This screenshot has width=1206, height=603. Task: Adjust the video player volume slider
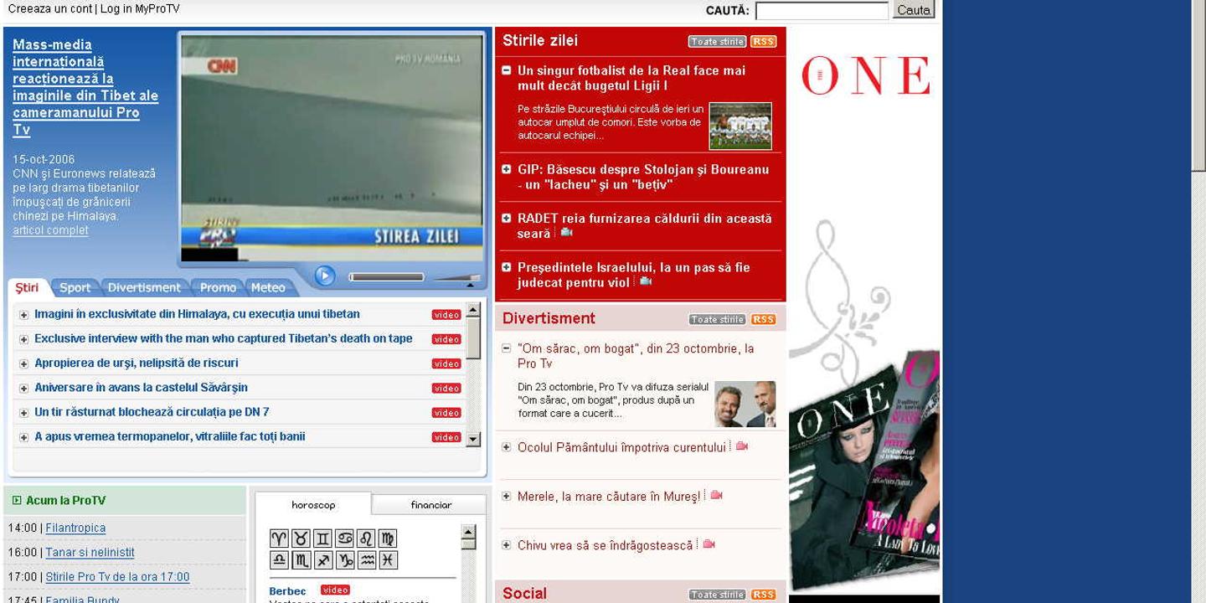(x=456, y=277)
